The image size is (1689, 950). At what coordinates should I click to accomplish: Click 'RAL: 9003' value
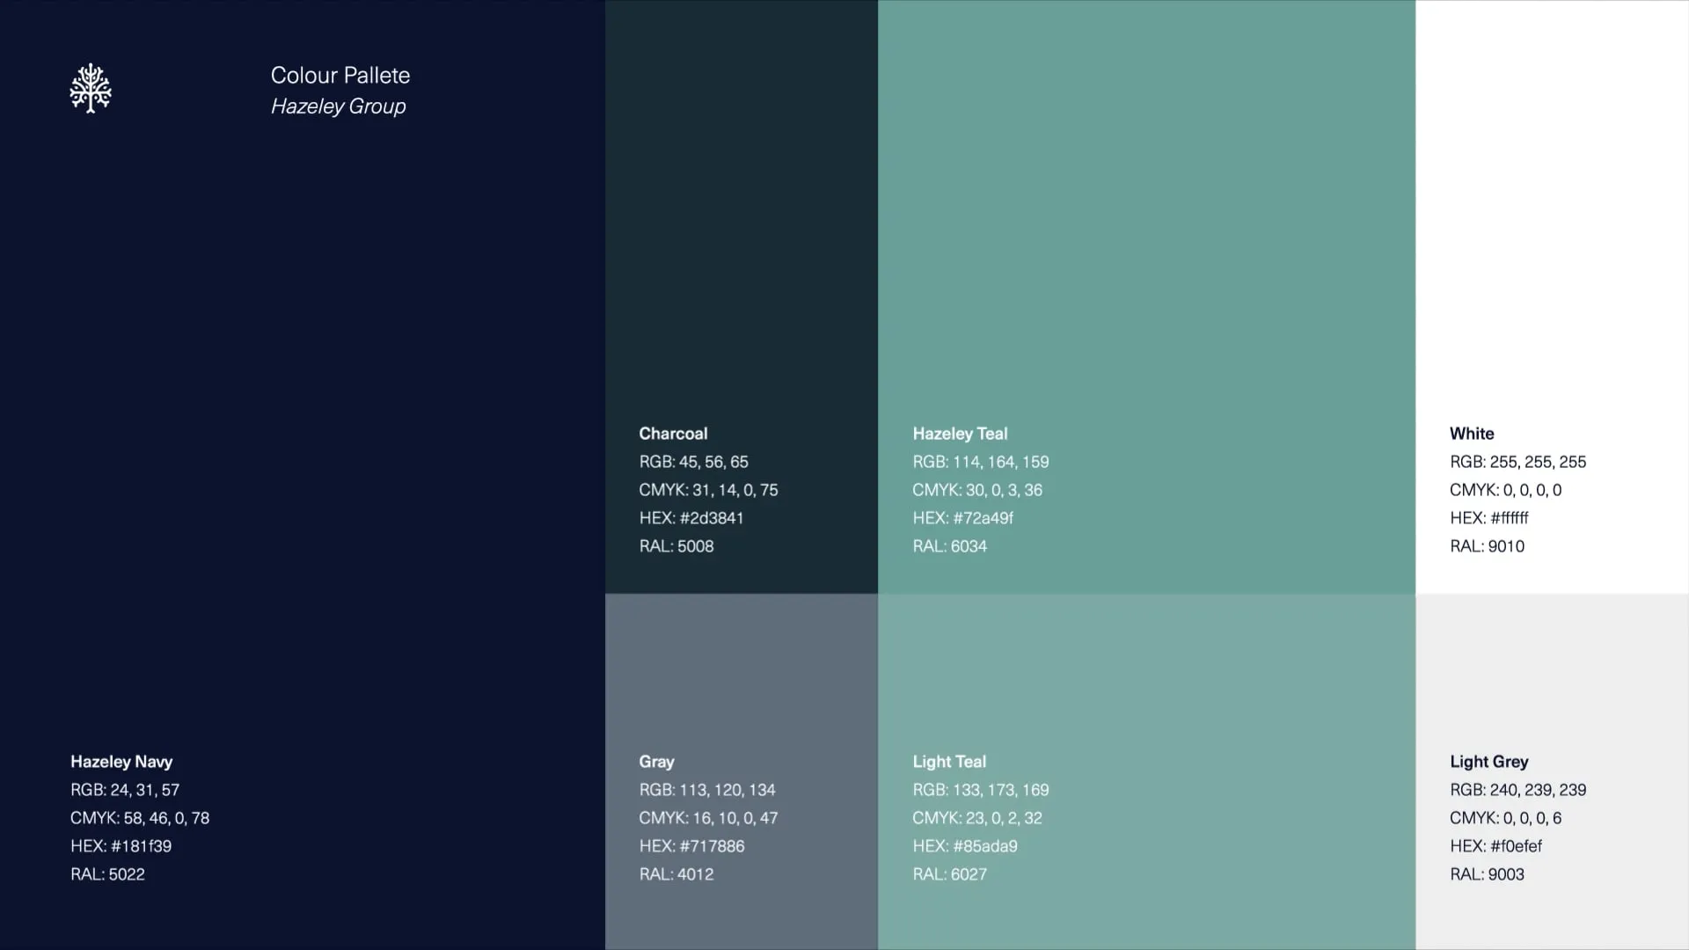(x=1488, y=874)
